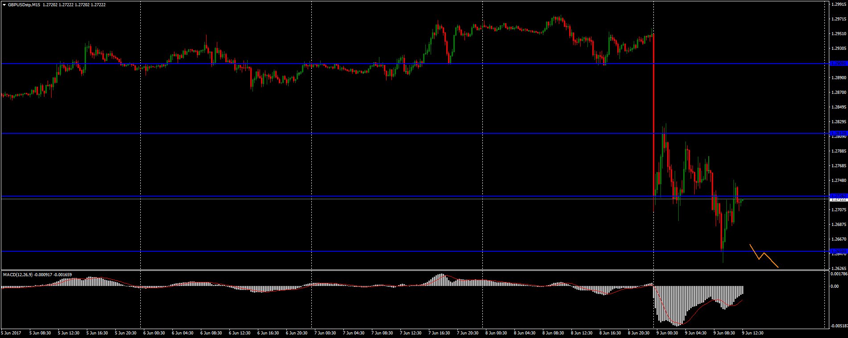Click the 0.00 level on MACD scale
848x338 pixels.
coord(835,286)
